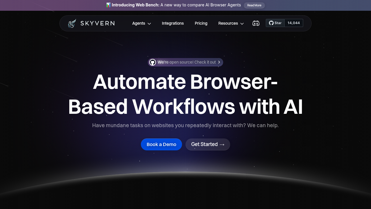This screenshot has height=209, width=371.
Task: Click 'We're open source! Check it out' text
Action: 187,62
